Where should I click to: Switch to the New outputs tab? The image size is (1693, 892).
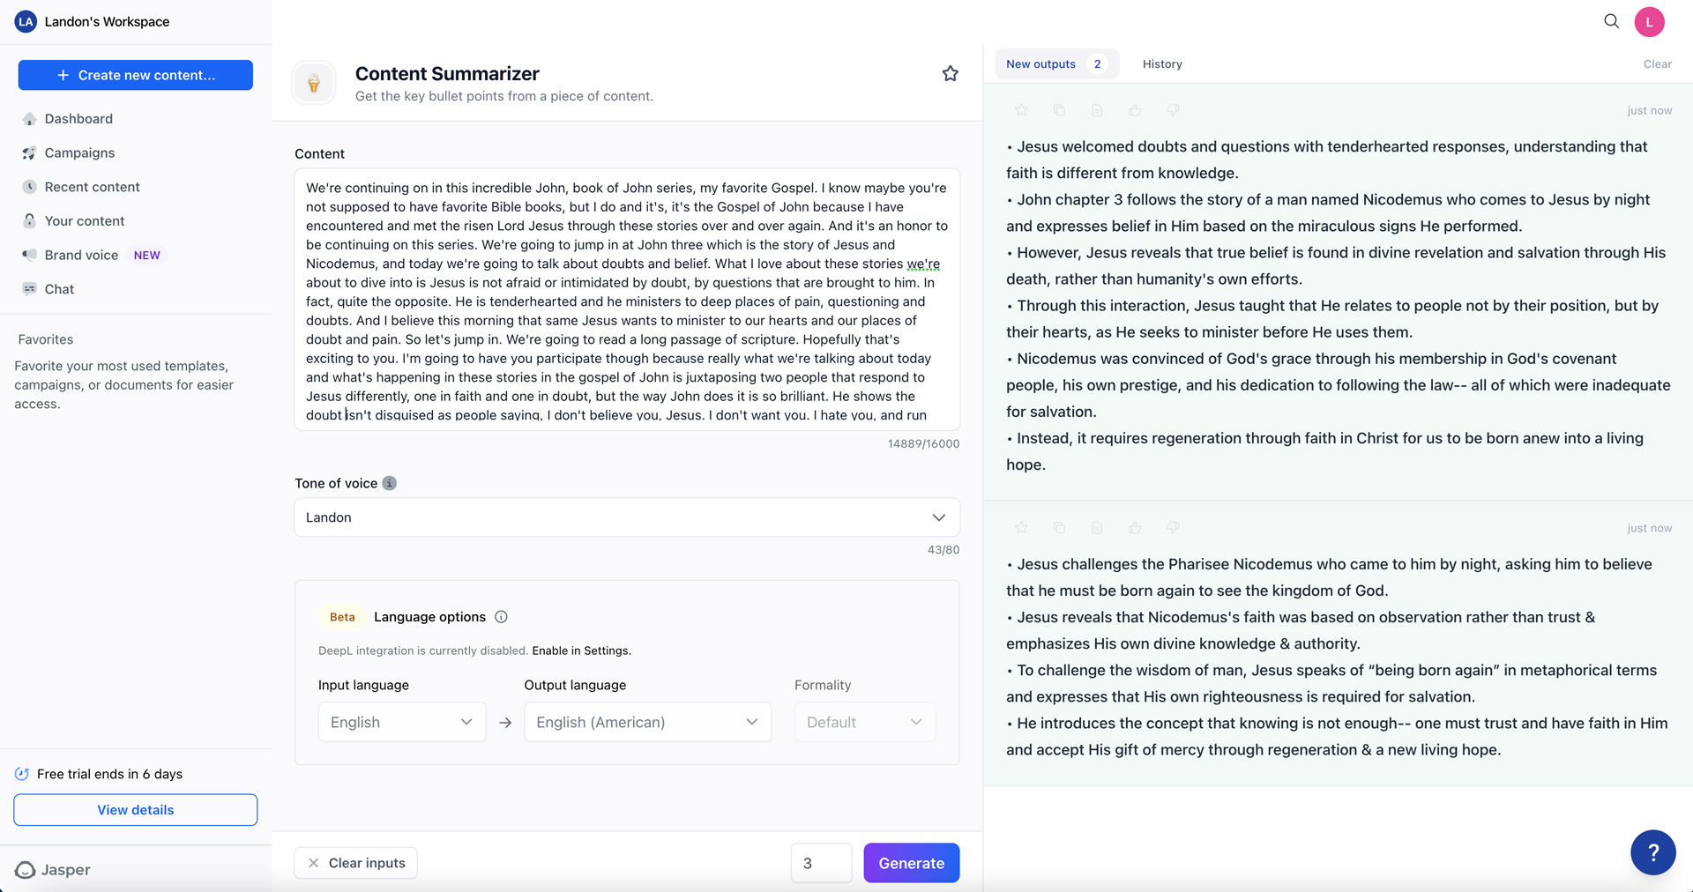click(x=1056, y=64)
